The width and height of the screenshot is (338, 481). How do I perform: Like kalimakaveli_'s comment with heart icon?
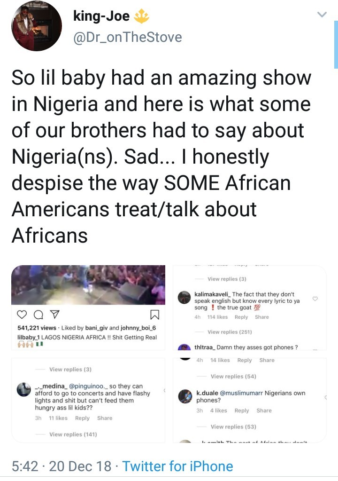coord(315,299)
